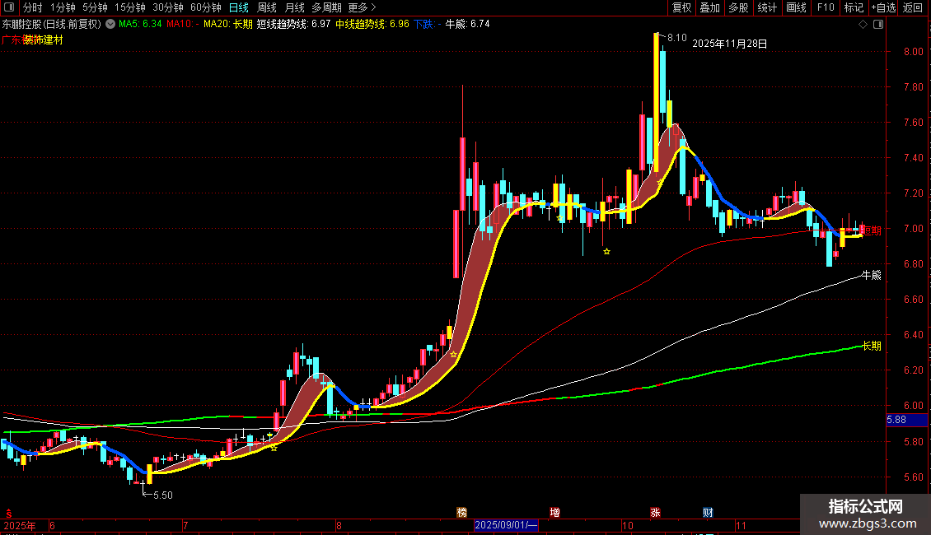Click the 中线趋势线: 6.96 indicator value
Viewport: 931px width, 535px height.
click(372, 24)
